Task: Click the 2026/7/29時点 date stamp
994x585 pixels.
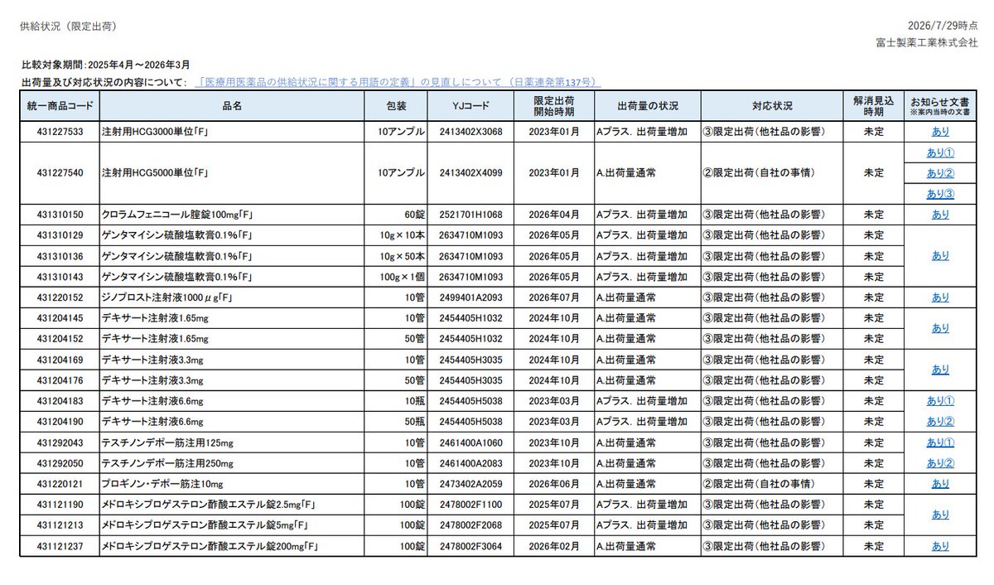Action: pos(943,27)
